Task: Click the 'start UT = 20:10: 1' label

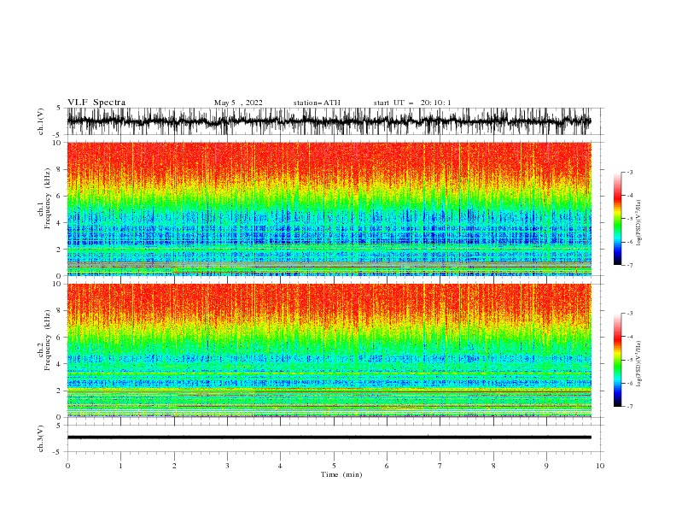Action: 412,103
